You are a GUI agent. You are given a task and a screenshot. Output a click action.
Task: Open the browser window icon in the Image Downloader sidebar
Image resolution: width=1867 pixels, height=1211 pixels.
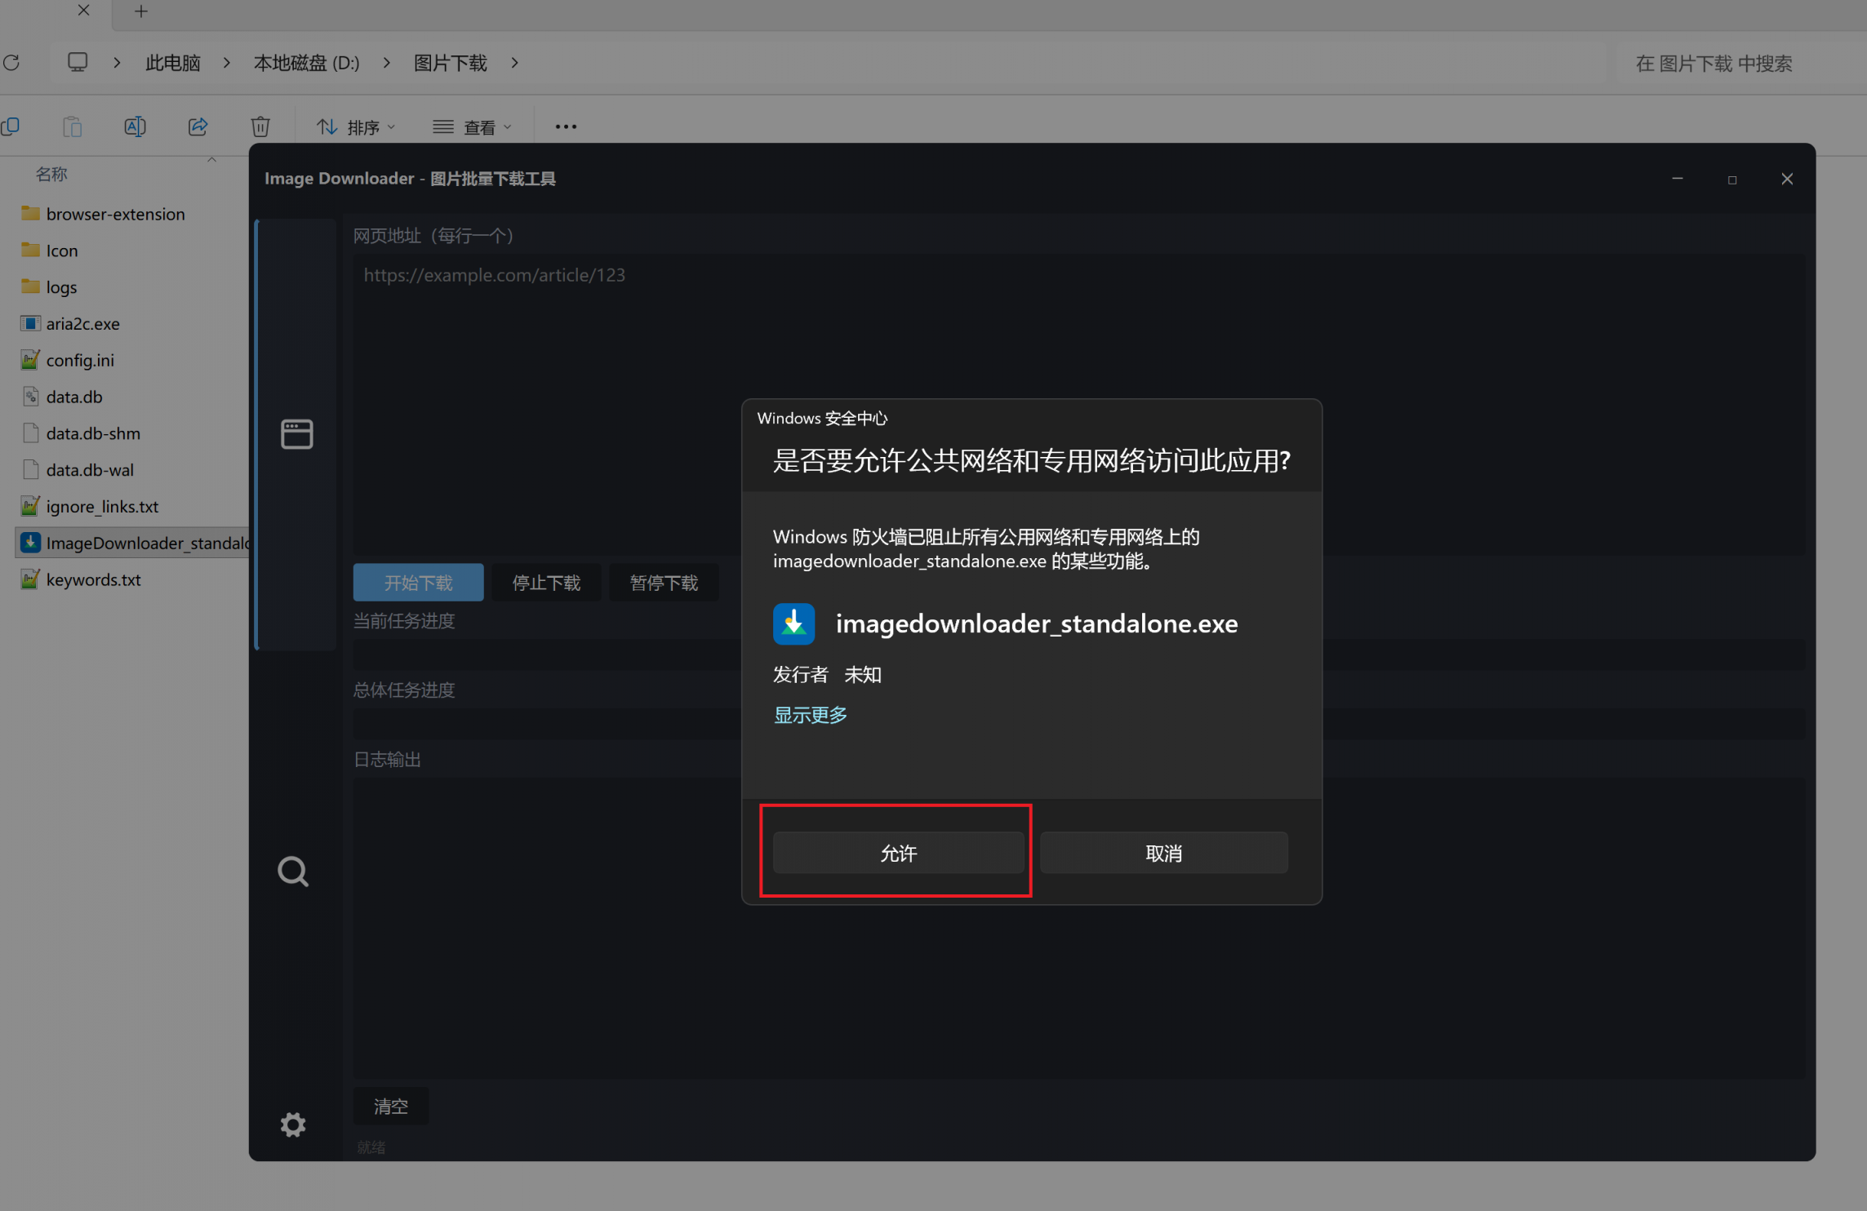tap(296, 434)
